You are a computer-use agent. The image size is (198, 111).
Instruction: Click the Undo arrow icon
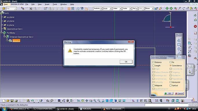32,101
